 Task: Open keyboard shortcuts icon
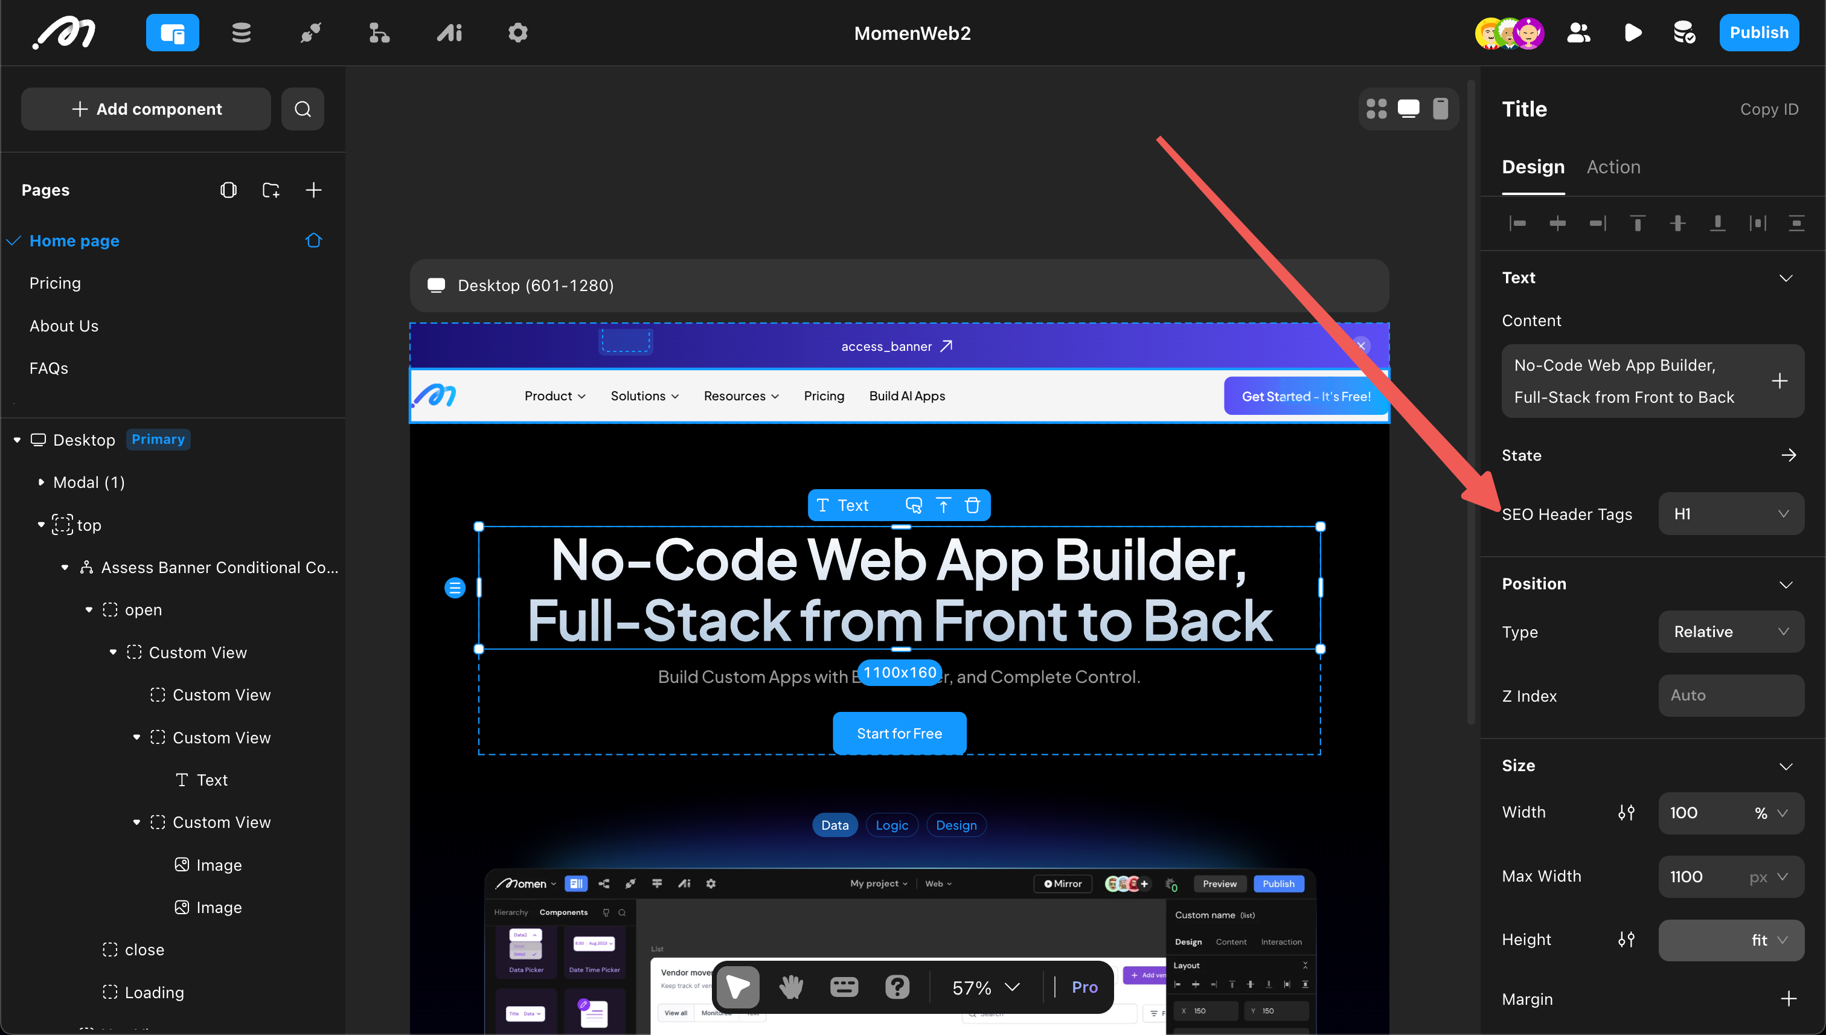click(x=844, y=987)
